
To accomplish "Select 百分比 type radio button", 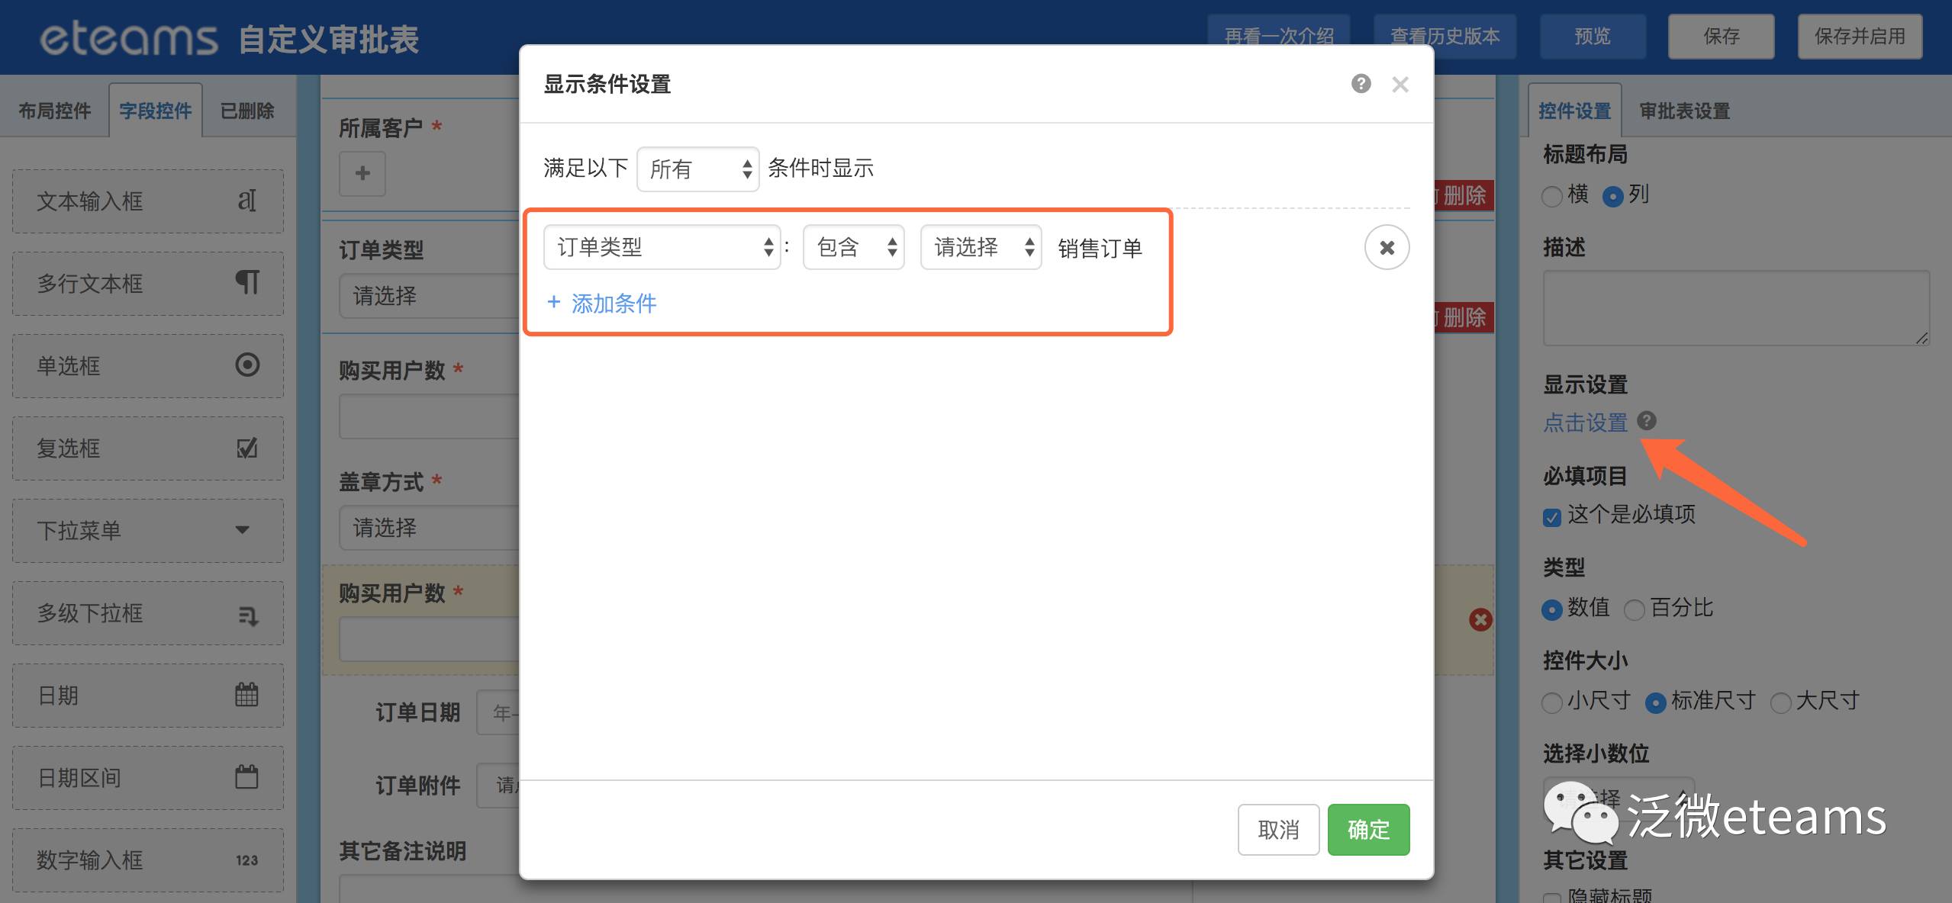I will click(1634, 609).
